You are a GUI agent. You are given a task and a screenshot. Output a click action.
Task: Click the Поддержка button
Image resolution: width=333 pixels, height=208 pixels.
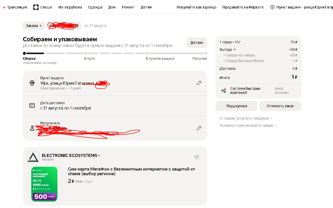tap(237, 106)
